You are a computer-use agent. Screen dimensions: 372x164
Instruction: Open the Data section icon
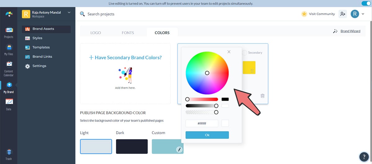click(x=9, y=104)
